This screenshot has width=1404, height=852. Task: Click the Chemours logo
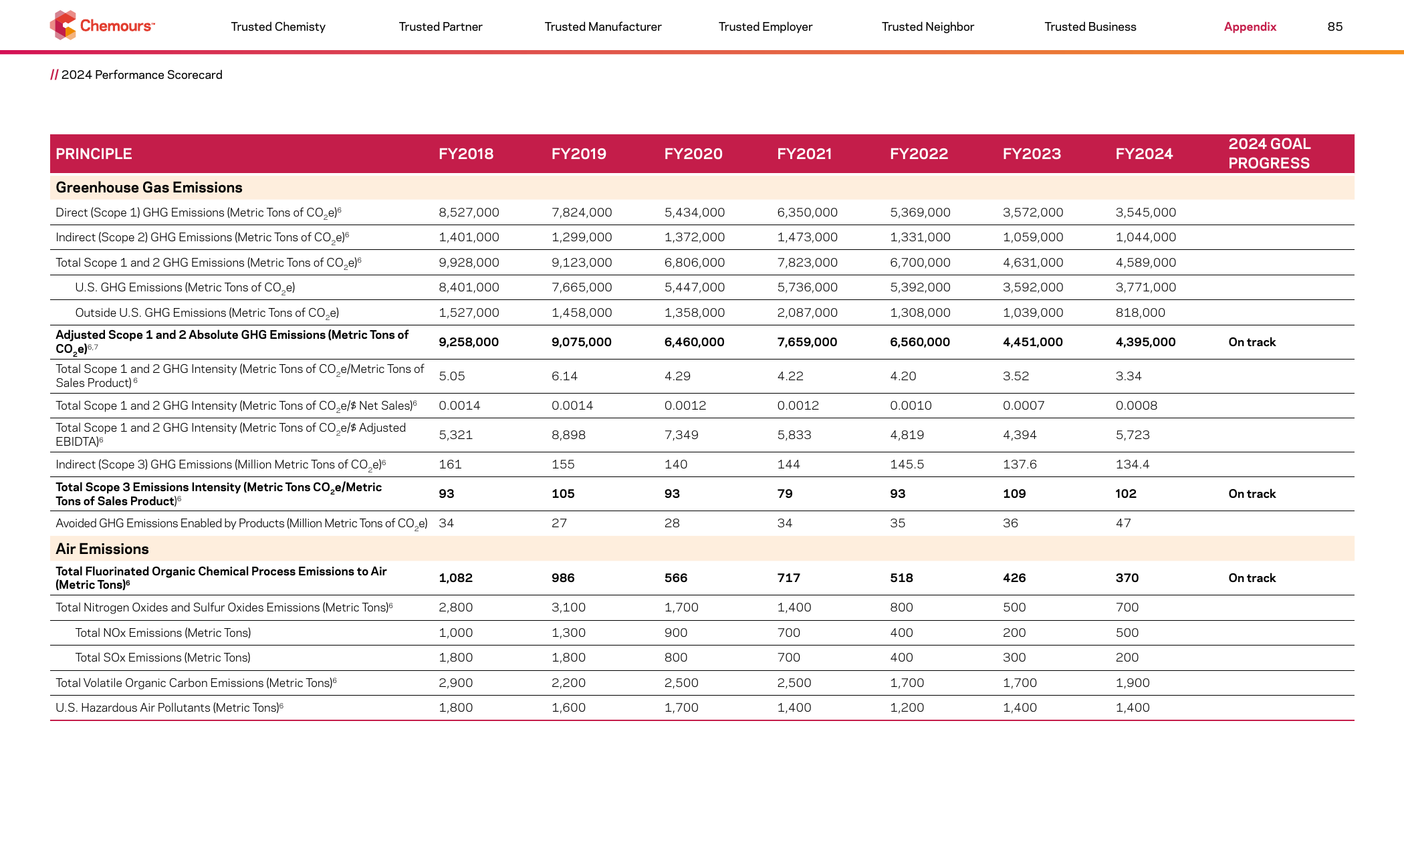[x=102, y=25]
